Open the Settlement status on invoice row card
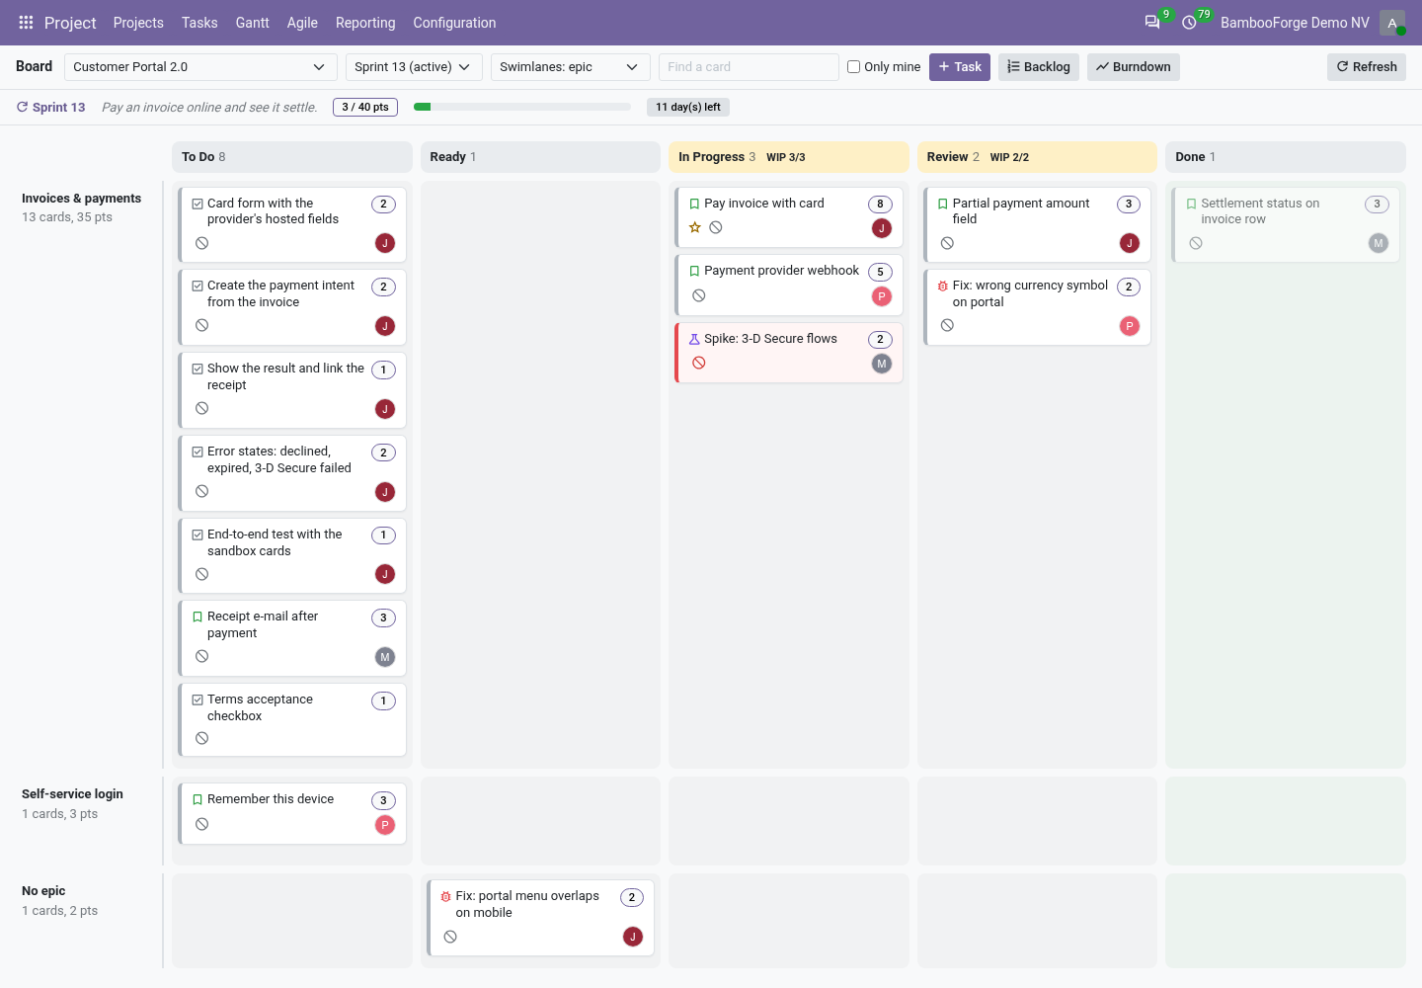Screen dimensions: 1422x988 [1287, 225]
